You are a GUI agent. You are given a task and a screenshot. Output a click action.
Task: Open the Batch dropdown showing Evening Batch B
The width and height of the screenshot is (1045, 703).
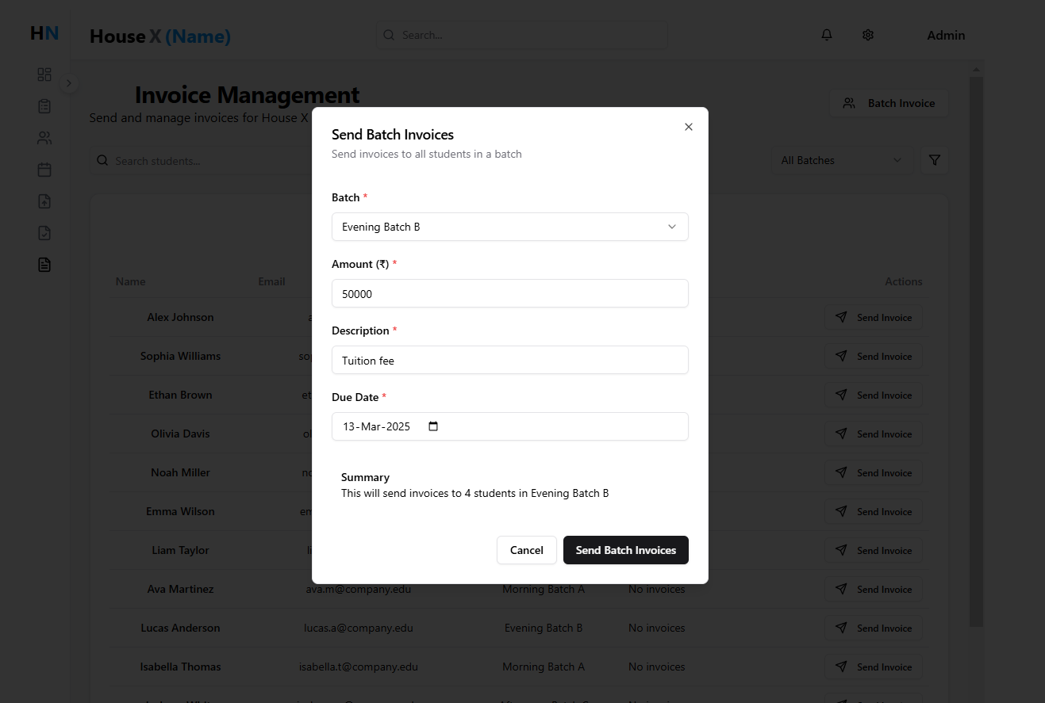tap(509, 227)
